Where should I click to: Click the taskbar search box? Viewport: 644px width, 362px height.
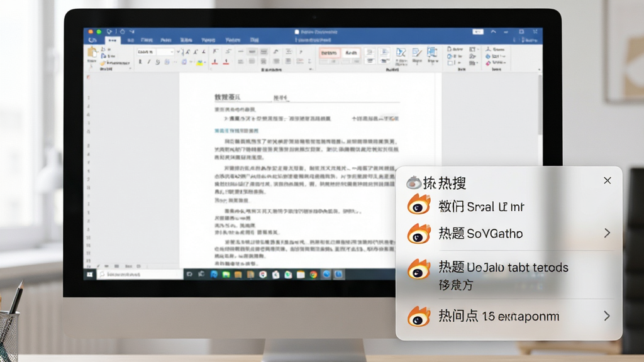click(140, 274)
